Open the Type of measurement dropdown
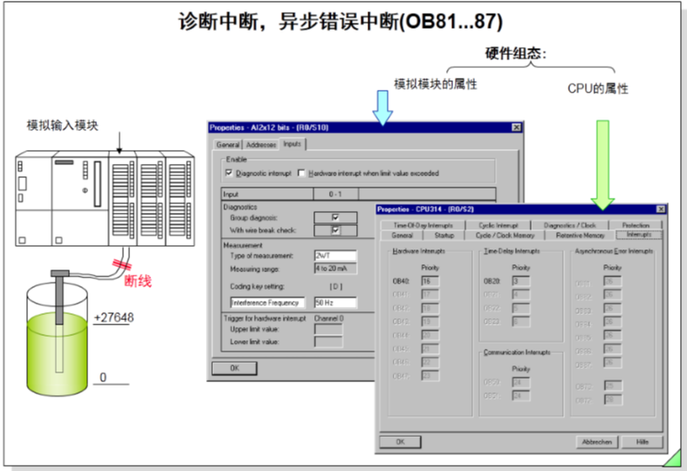Viewport: 687px width, 471px height. tap(335, 256)
